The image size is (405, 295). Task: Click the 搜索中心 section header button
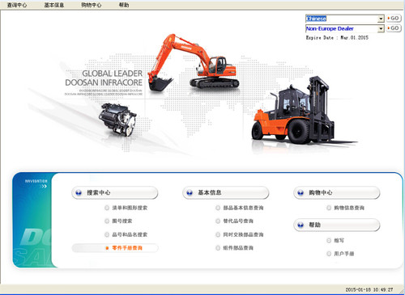115,192
